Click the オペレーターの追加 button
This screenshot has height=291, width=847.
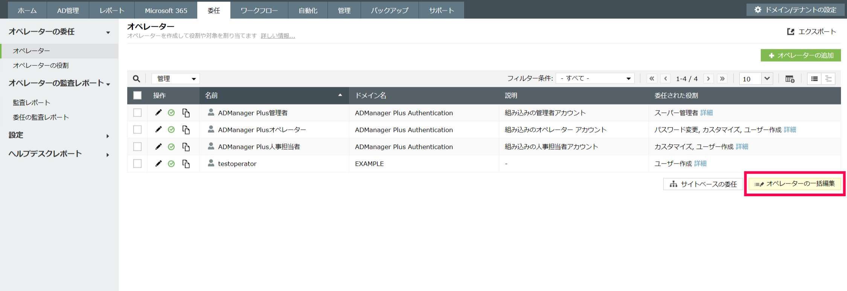(x=801, y=55)
